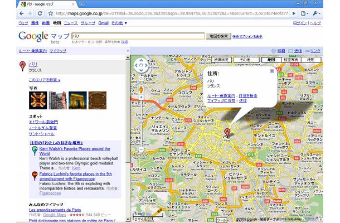The width and height of the screenshot is (340, 223).
Task: Click the hand icon at the pan control center
Action: (x=141, y=65)
